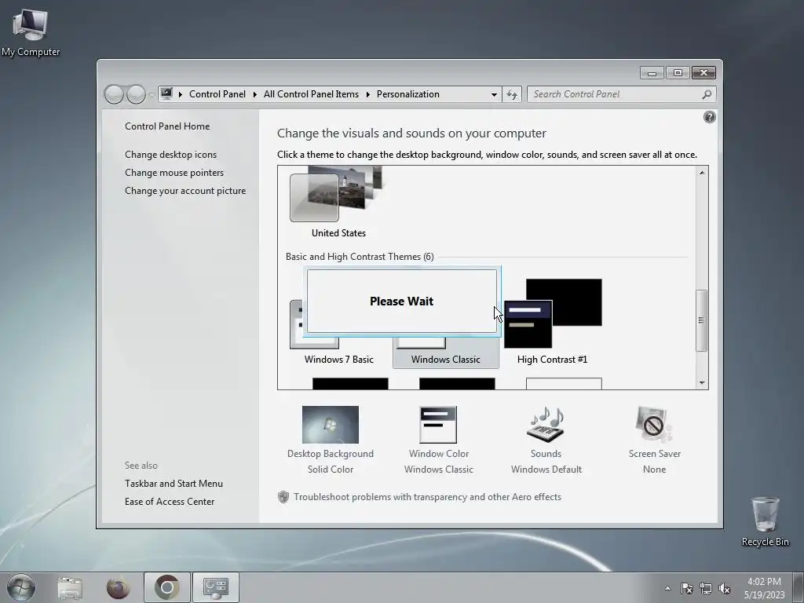Click None under Screen Saver
Viewport: 804px width, 603px height.
pyautogui.click(x=654, y=470)
